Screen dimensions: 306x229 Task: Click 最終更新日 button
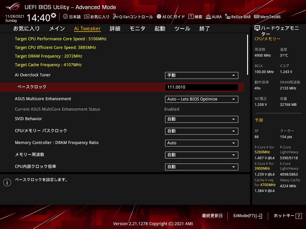212,216
